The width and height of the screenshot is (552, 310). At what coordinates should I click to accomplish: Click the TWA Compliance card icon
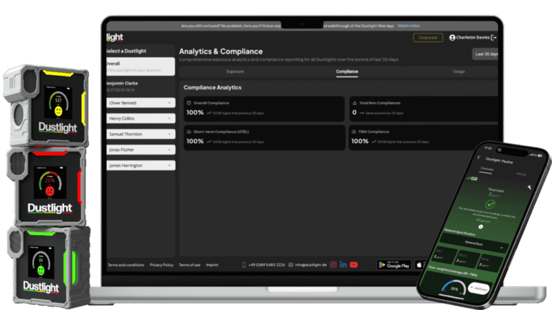pos(354,132)
